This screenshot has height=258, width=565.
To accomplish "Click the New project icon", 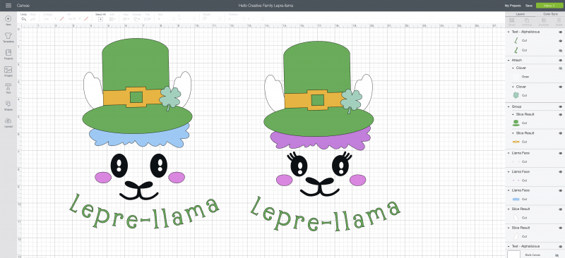I will pyautogui.click(x=8, y=19).
